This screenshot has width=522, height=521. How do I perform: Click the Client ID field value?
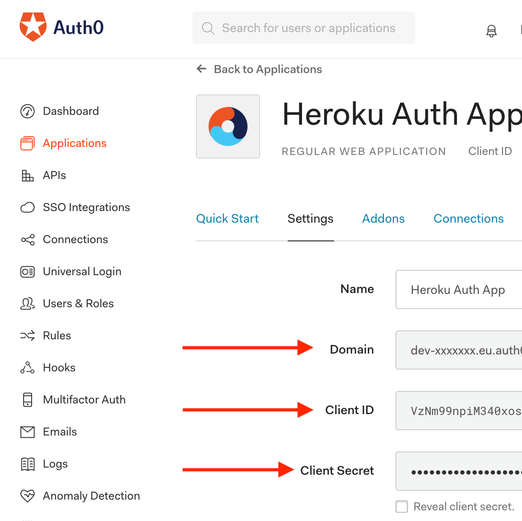(459, 411)
